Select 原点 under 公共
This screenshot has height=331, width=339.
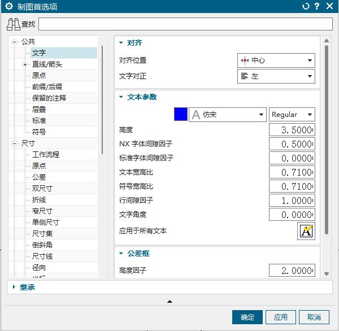pyautogui.click(x=39, y=76)
